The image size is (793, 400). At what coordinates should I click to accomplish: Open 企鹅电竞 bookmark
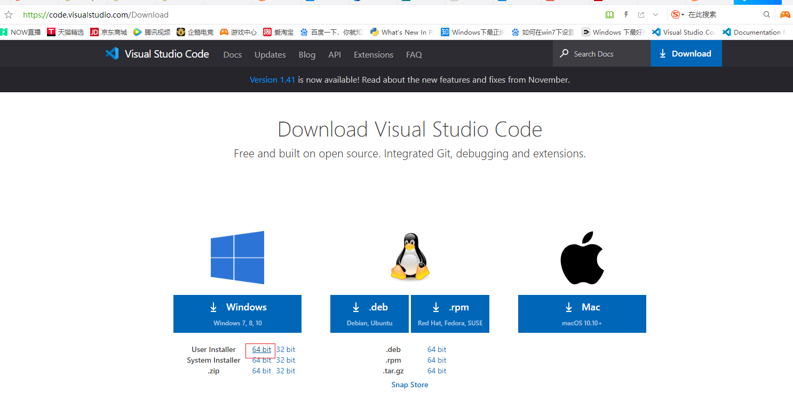click(195, 32)
